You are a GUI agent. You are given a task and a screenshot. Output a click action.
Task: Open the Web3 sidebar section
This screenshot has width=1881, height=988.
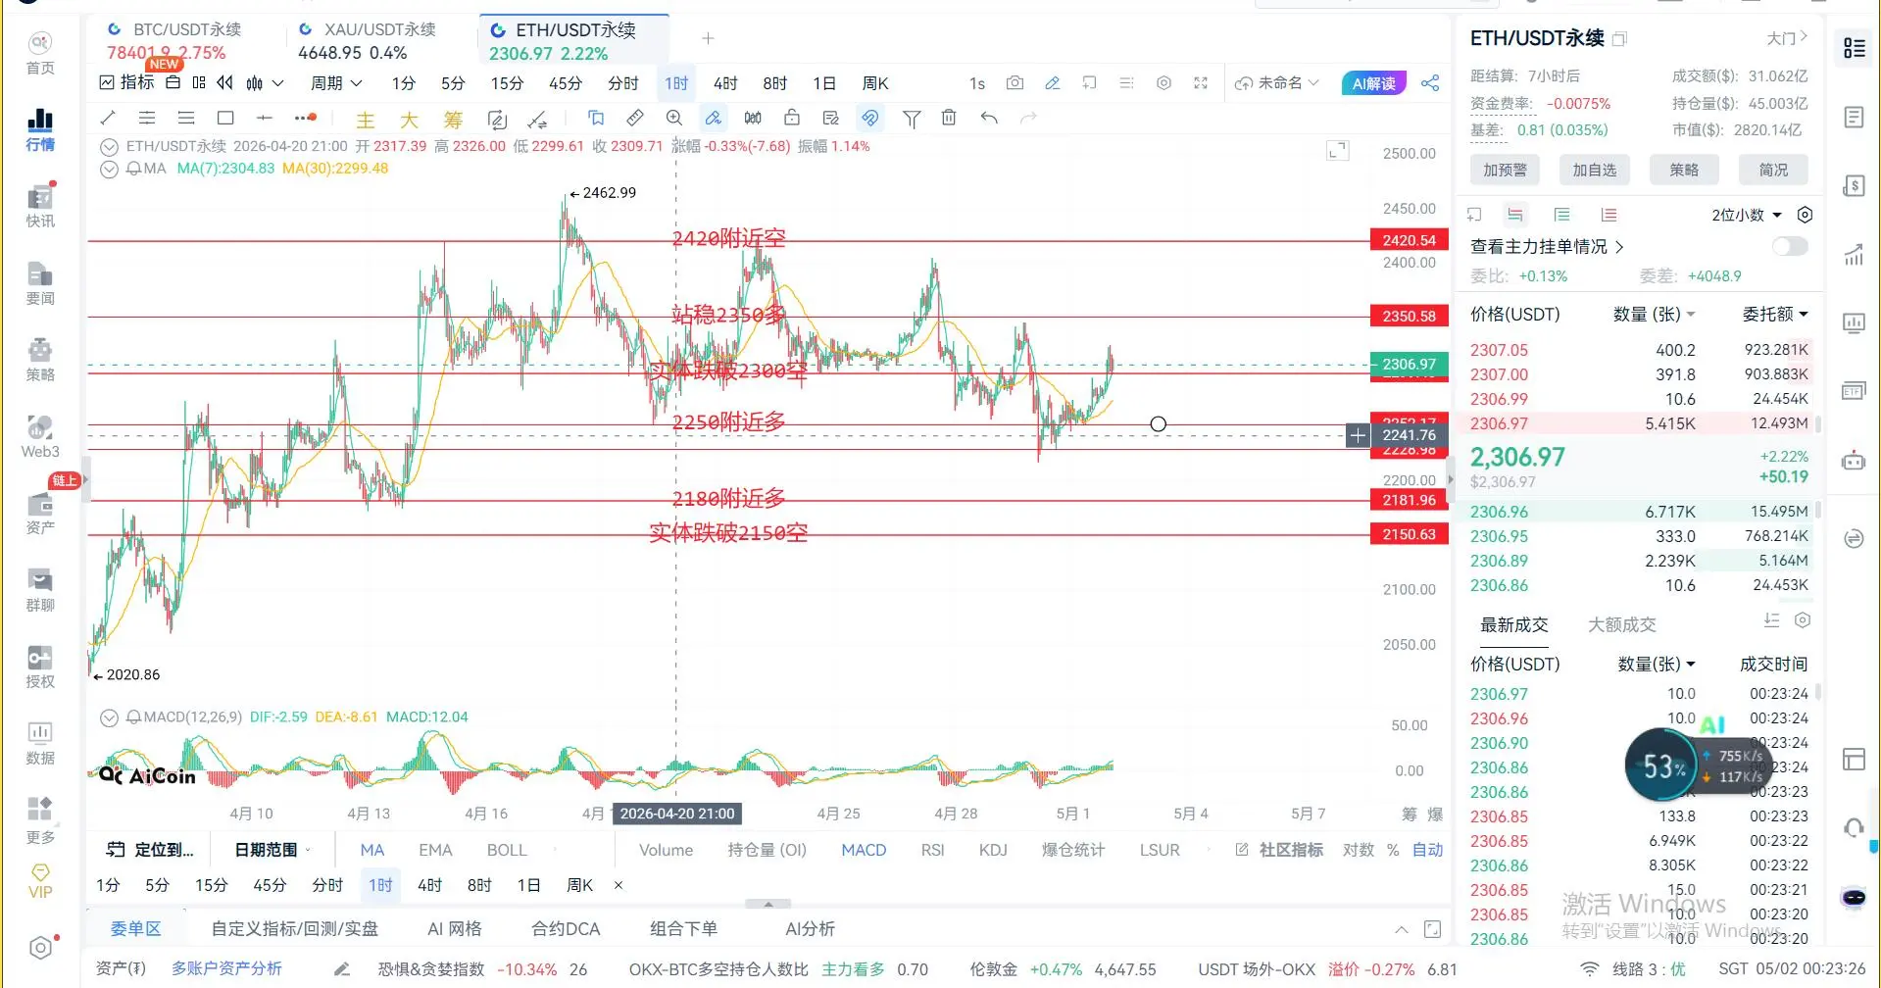(40, 436)
